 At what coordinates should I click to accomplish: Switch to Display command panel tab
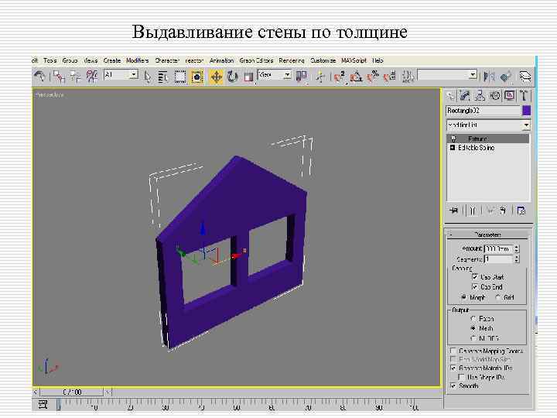point(509,96)
